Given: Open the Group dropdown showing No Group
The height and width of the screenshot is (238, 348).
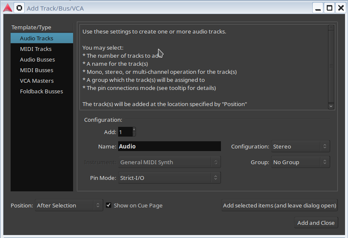Looking at the screenshot, I should (300, 162).
